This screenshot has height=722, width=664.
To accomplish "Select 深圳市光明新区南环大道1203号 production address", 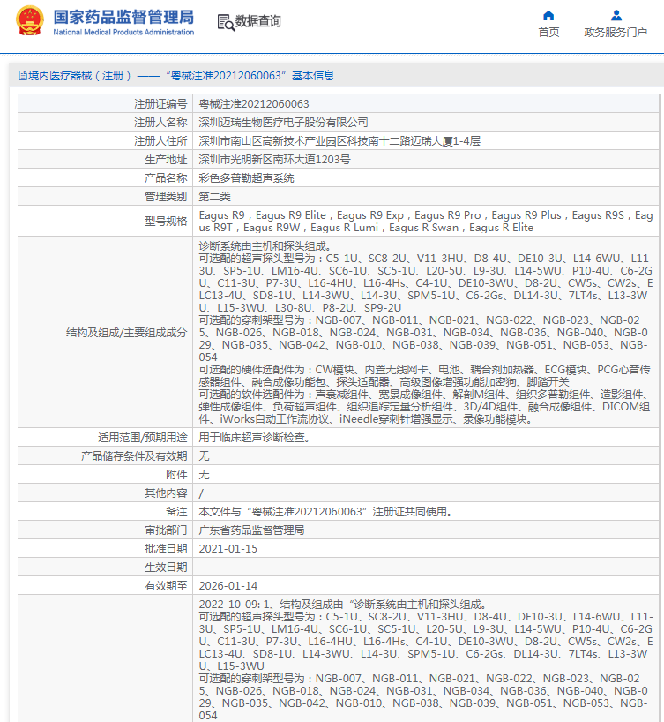I will click(x=275, y=160).
